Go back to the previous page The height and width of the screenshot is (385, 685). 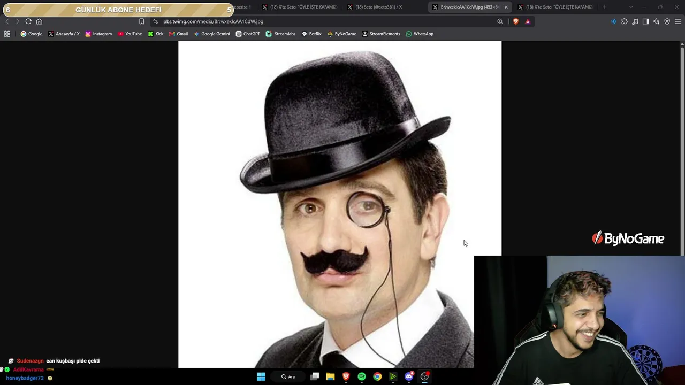coord(7,21)
